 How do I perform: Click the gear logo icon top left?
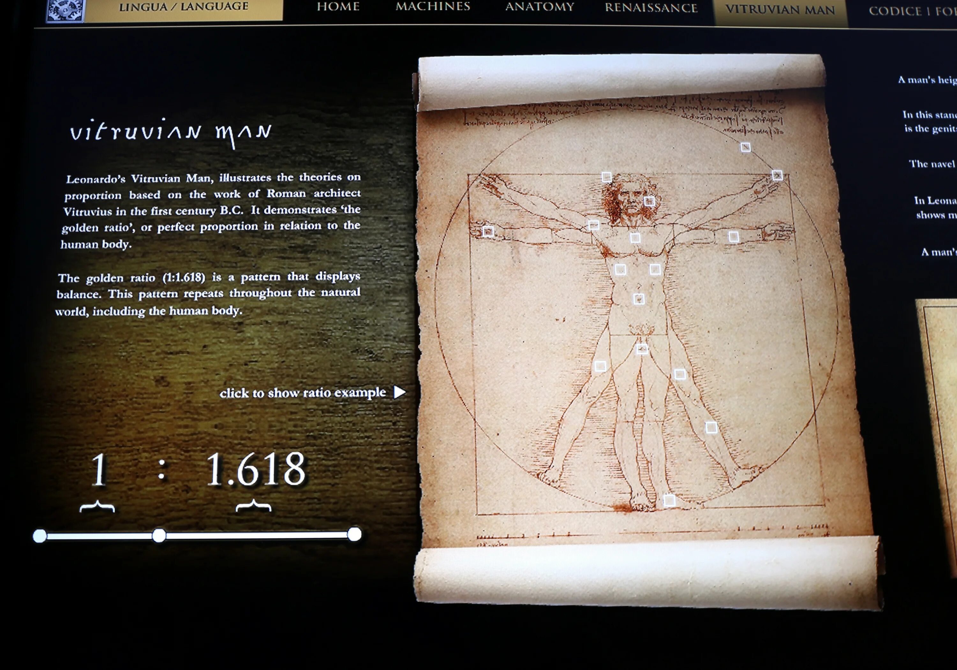point(65,10)
